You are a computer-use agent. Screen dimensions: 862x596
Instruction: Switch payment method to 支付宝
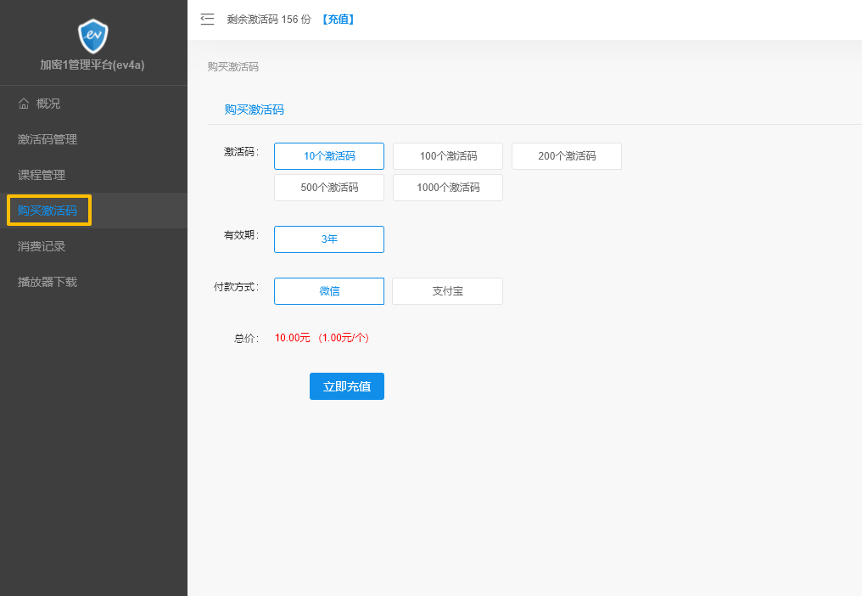click(x=448, y=291)
